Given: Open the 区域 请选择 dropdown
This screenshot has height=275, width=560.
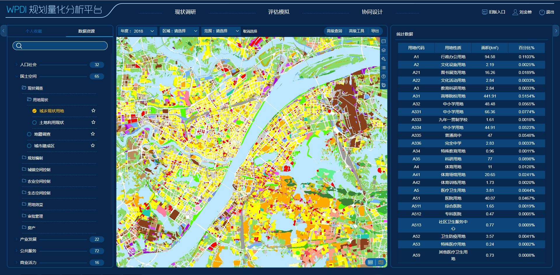Looking at the screenshot, I should [179, 31].
